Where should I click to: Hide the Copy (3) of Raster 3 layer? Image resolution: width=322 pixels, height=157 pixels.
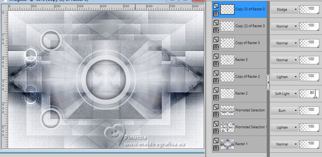tap(216, 13)
